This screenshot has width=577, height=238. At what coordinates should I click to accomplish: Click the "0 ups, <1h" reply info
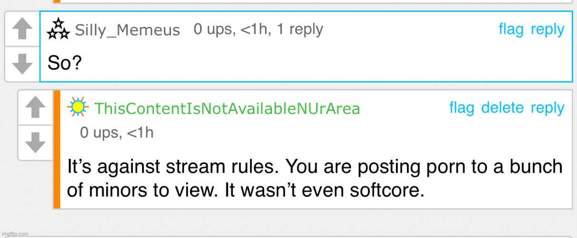[x=117, y=132]
